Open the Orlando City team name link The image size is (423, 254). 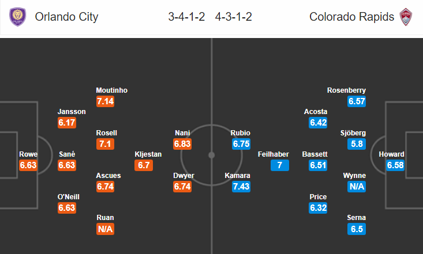click(66, 17)
